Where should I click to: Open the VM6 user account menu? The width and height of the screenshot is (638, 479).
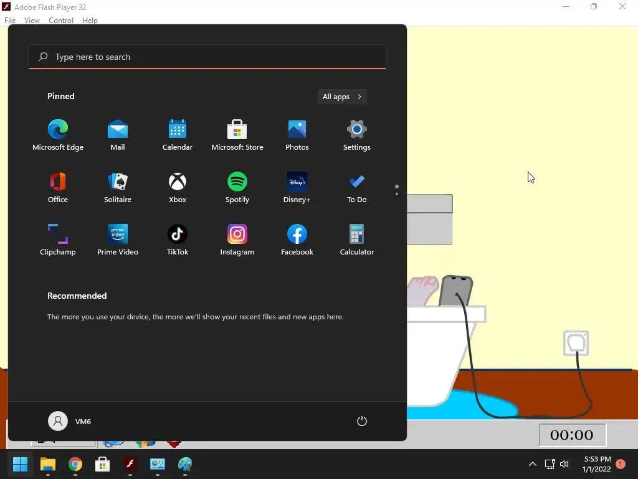pyautogui.click(x=70, y=421)
